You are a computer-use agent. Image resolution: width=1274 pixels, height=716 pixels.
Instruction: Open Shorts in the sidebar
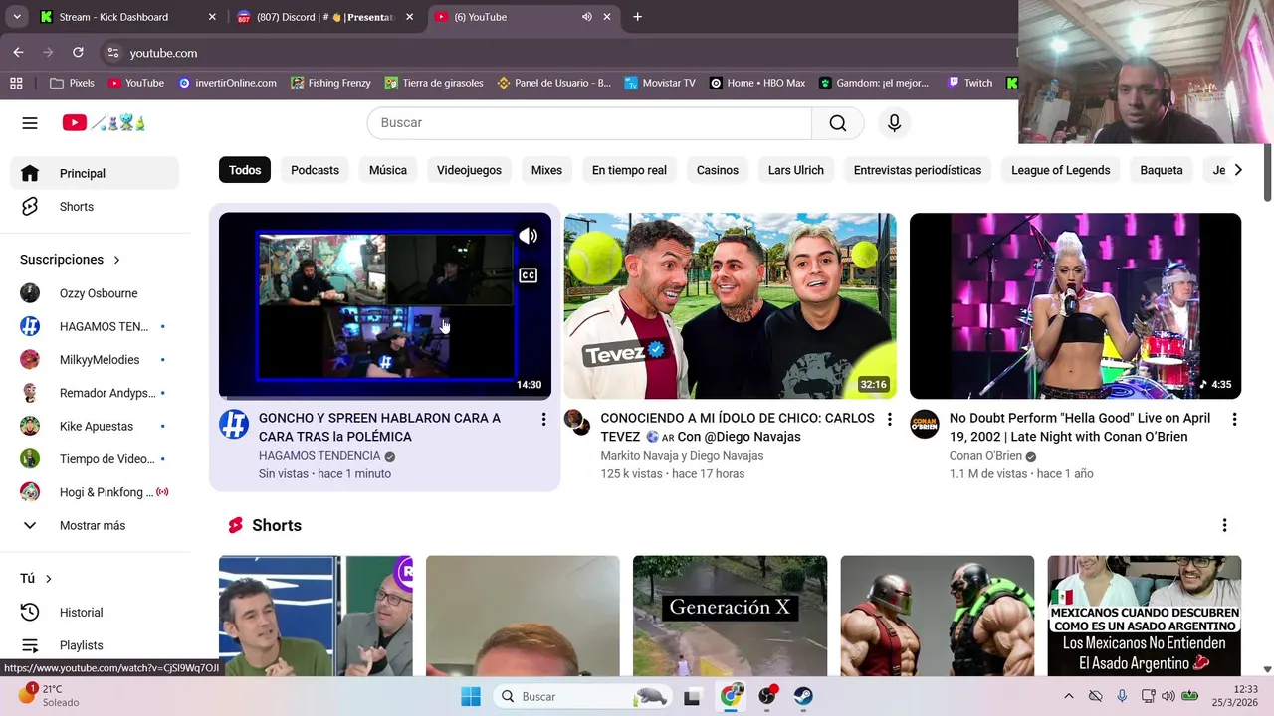(95, 207)
